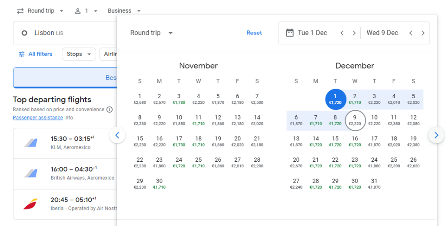Screen dimensions: 445x226
Task: Pick December 2 priced €1,710
Action: click(x=355, y=99)
